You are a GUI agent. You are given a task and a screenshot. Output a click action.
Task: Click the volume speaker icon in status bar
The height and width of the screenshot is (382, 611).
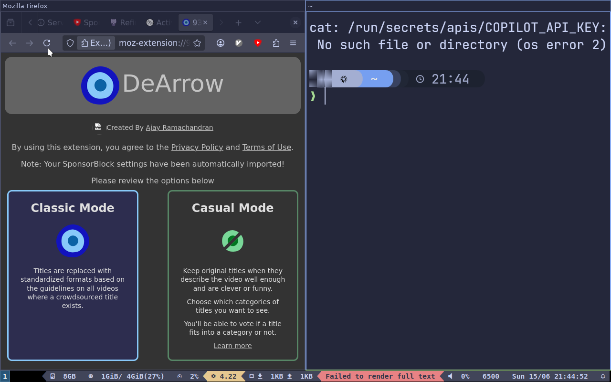[x=450, y=376]
